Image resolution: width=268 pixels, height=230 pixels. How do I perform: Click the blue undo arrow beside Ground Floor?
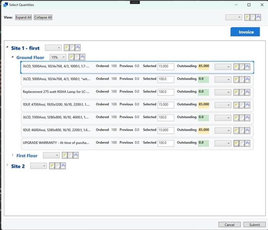(83, 57)
